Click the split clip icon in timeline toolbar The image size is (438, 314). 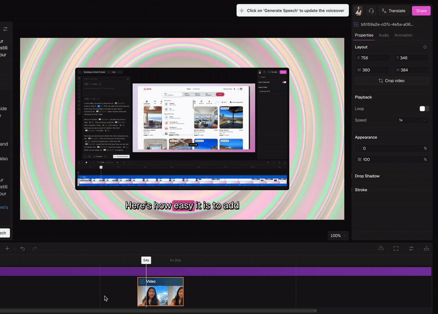point(381,248)
